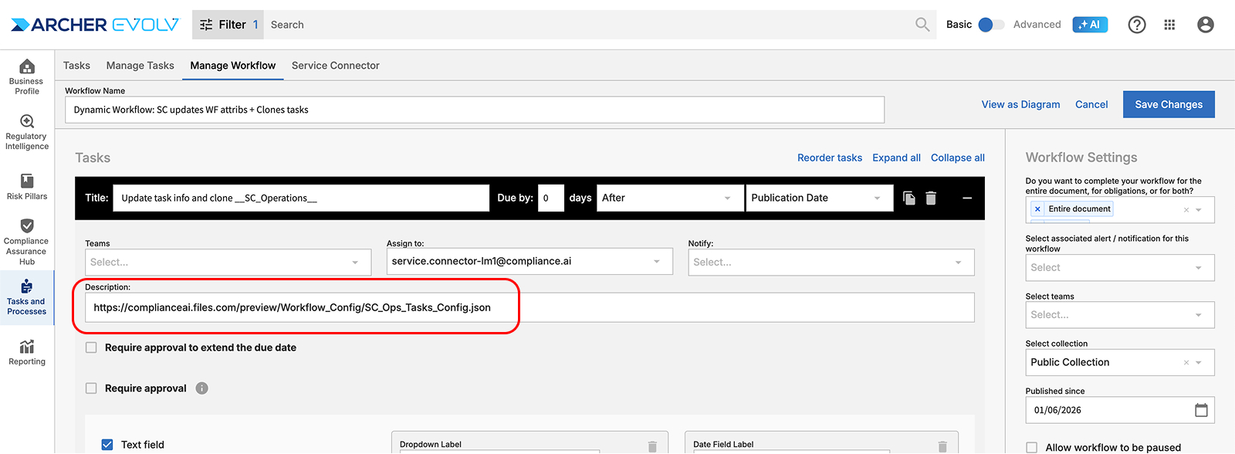Viewport: 1235px width, 454px height.
Task: Enable the Require approval checkbox
Action: [91, 388]
